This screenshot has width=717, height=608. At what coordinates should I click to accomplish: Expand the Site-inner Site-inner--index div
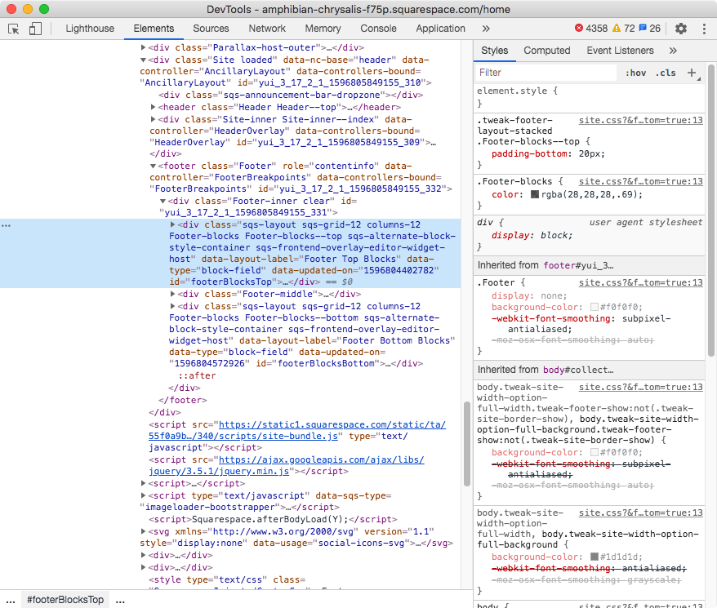pos(154,119)
